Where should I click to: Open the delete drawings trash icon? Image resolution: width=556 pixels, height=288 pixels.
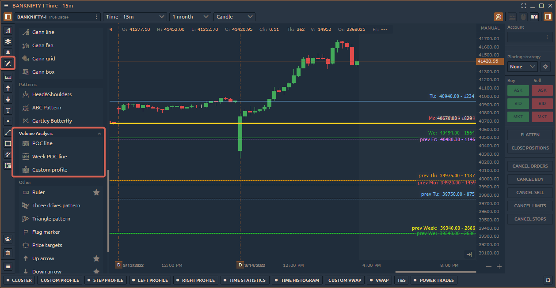pyautogui.click(x=8, y=252)
